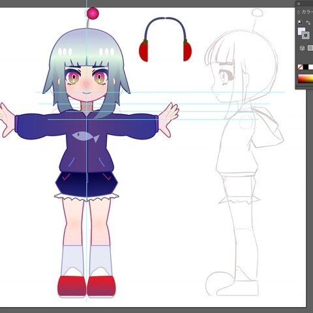
Task: Click the gray swatch beside the cube icon
Action: (x=310, y=48)
